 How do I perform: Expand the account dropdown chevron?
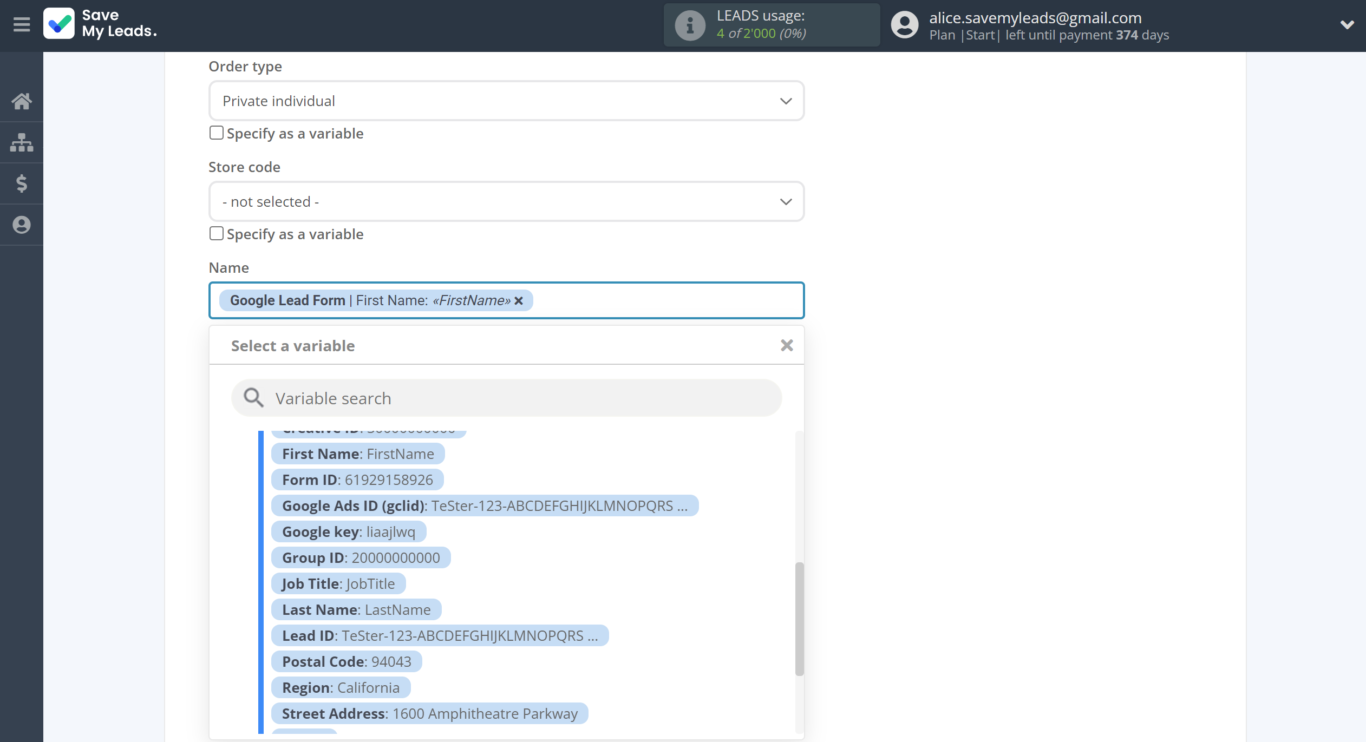1347,24
